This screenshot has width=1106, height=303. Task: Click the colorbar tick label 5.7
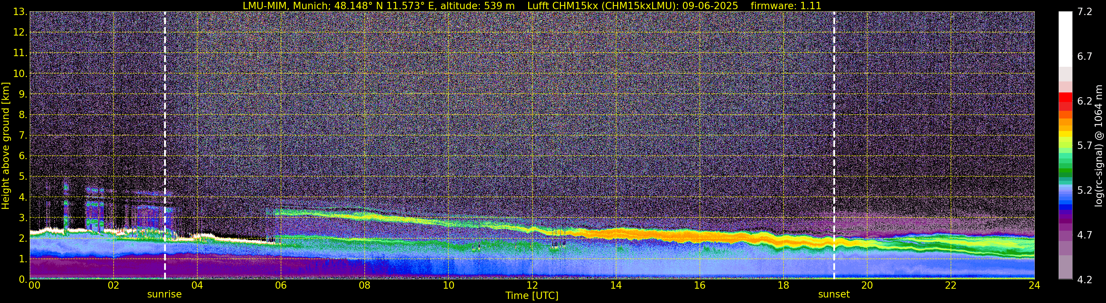coord(1085,146)
